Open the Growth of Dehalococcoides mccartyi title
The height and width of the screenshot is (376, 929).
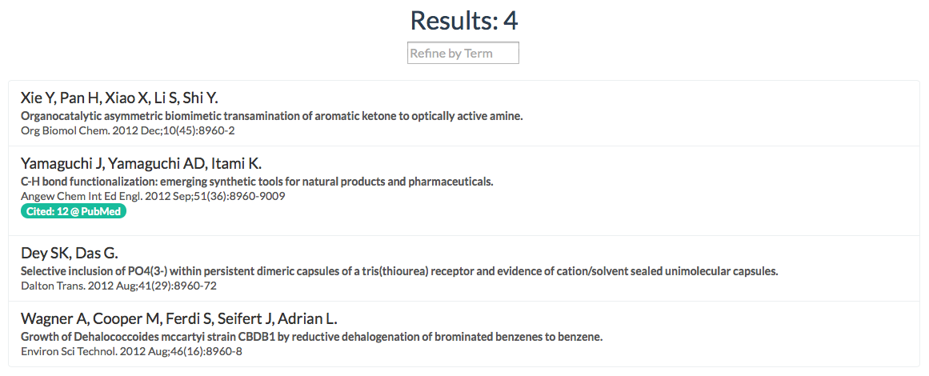(311, 337)
